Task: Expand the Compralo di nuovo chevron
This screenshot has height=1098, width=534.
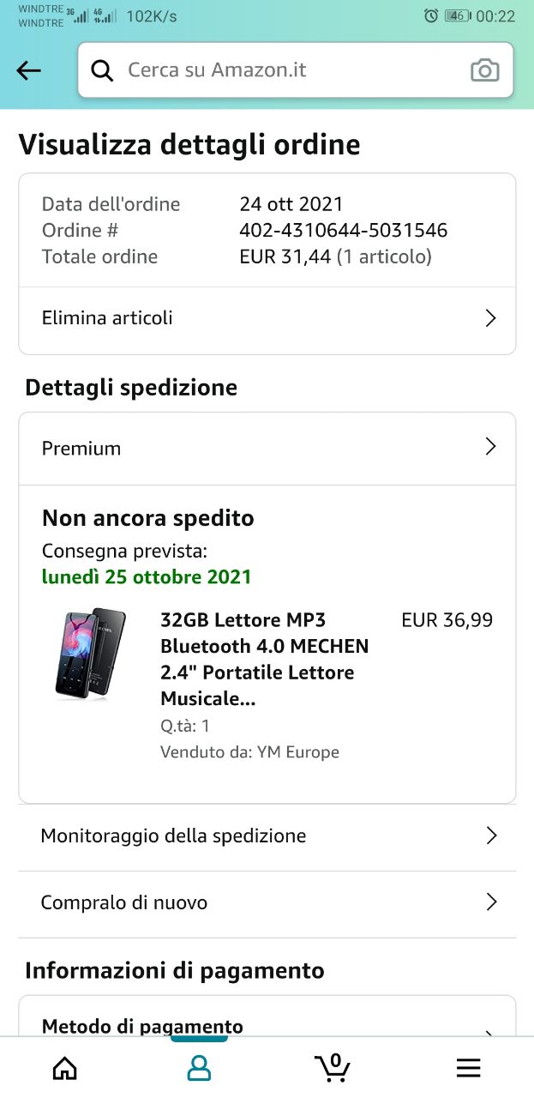Action: [x=491, y=902]
